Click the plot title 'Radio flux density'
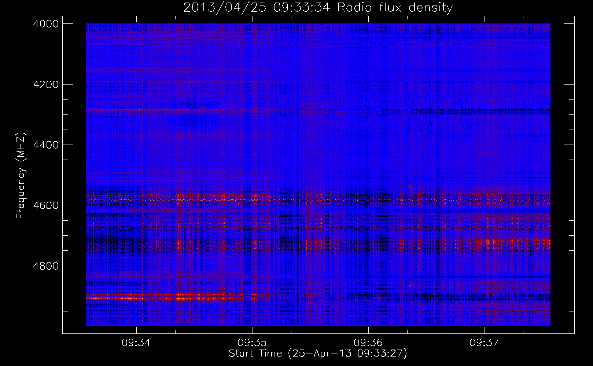This screenshot has height=366, width=593. pyautogui.click(x=395, y=8)
